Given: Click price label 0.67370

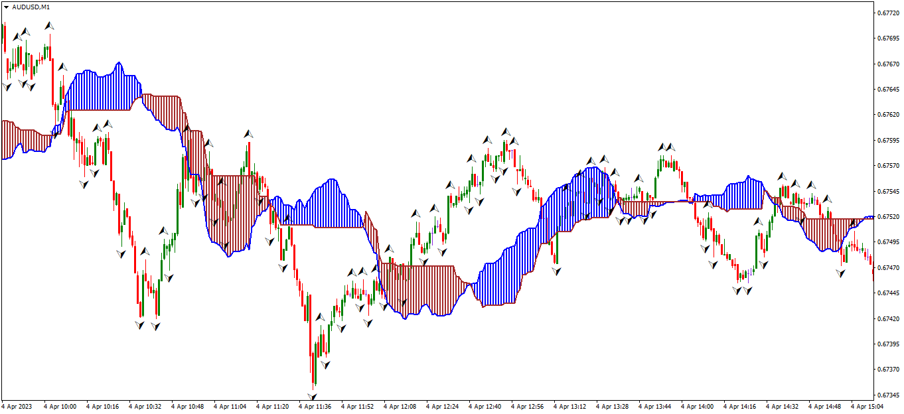Looking at the screenshot, I should pyautogui.click(x=887, y=370).
